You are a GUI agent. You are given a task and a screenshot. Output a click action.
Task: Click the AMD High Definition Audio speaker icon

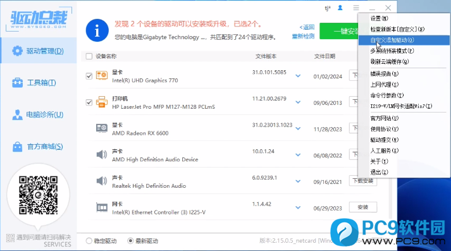(102, 155)
